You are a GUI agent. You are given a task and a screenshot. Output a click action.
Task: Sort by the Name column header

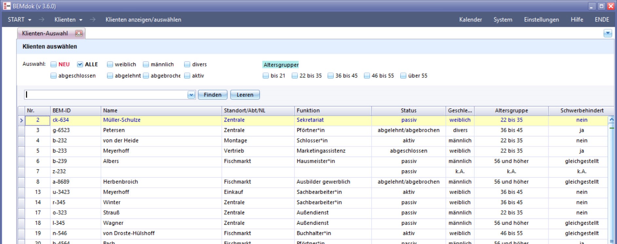pyautogui.click(x=161, y=111)
